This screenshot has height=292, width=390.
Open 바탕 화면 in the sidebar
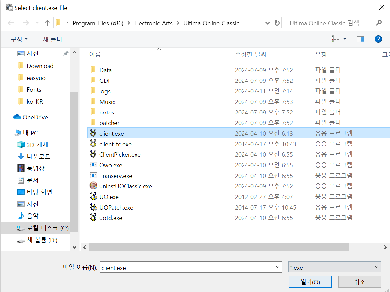coord(35,192)
